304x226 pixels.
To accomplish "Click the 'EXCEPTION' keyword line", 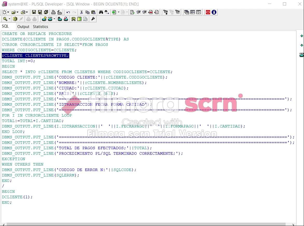I will coord(13,159).
